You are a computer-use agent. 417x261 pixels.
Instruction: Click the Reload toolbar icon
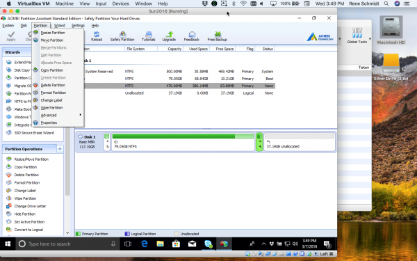point(97,36)
